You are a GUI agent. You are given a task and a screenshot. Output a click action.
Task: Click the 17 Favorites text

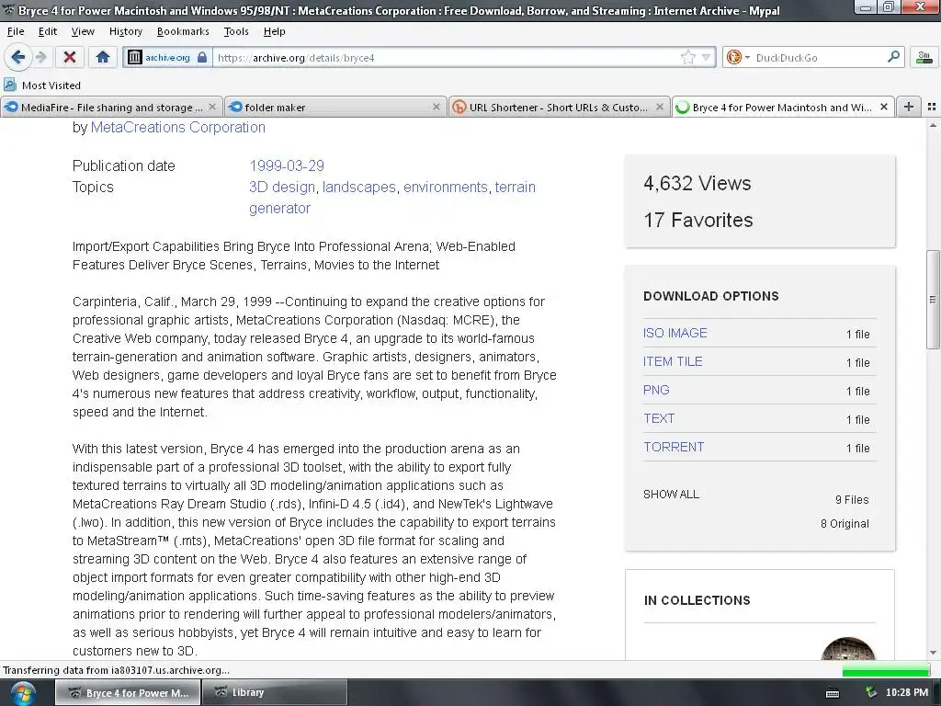click(x=698, y=220)
